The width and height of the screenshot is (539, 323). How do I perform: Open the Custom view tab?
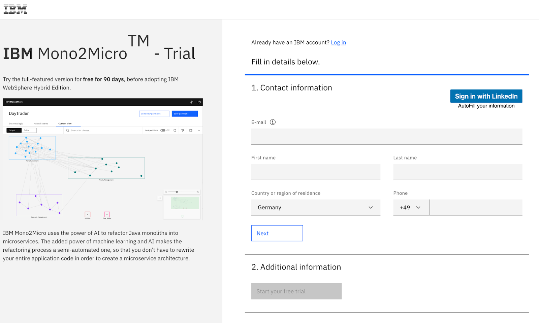pos(65,123)
